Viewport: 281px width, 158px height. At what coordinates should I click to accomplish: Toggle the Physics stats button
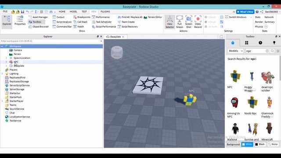pos(261,26)
